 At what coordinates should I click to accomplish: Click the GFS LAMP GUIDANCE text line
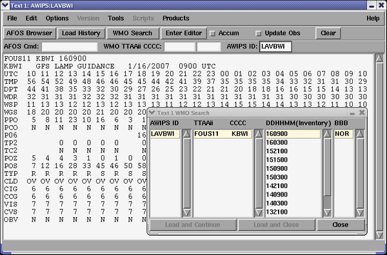(110, 66)
